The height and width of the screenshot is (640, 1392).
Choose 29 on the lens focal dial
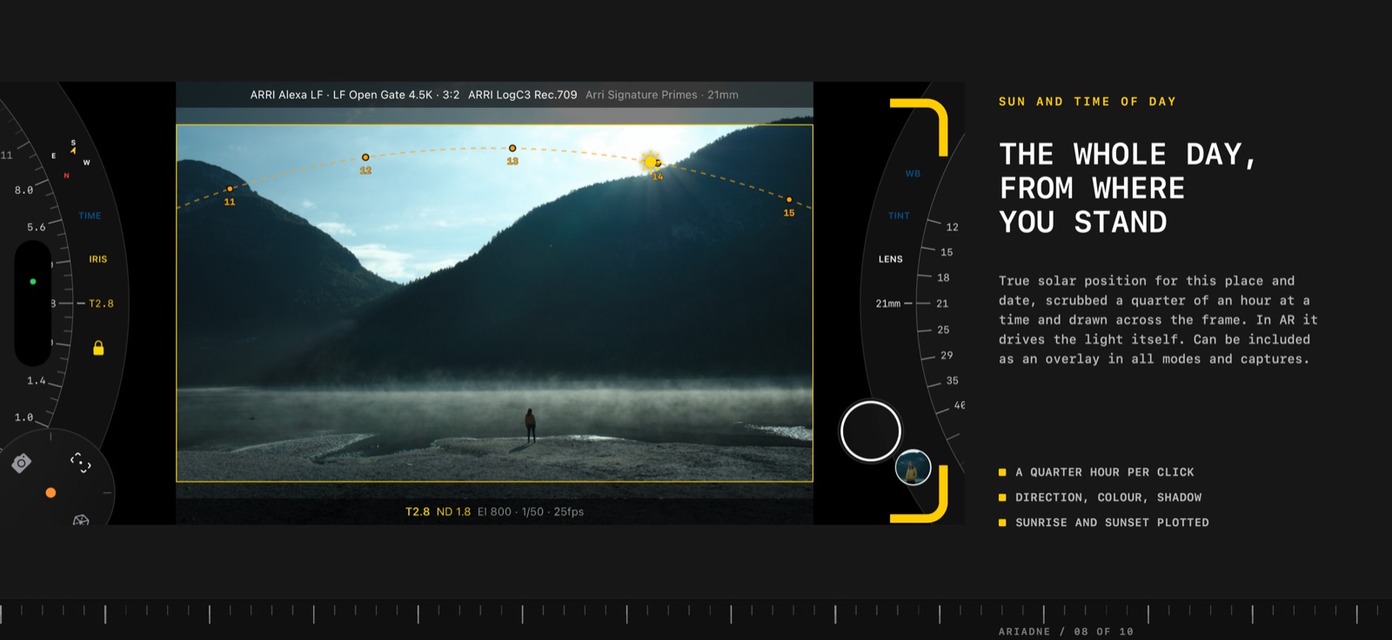pyautogui.click(x=947, y=356)
